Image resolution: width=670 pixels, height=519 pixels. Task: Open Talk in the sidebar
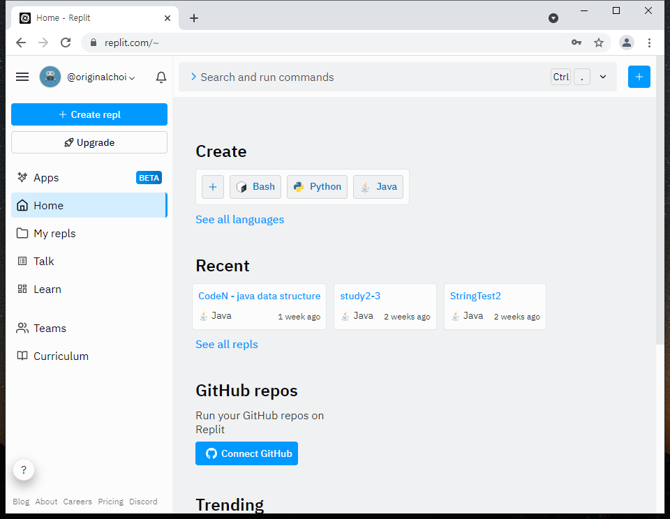click(89, 262)
